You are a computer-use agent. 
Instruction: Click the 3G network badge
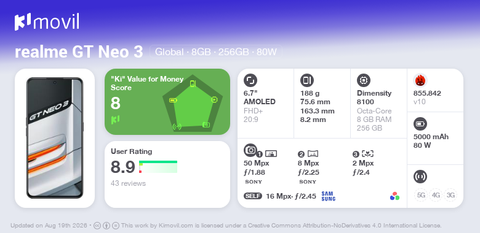coord(450,195)
